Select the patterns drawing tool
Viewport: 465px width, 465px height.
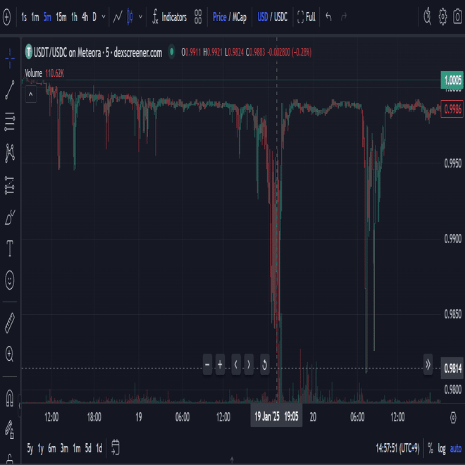click(x=10, y=154)
